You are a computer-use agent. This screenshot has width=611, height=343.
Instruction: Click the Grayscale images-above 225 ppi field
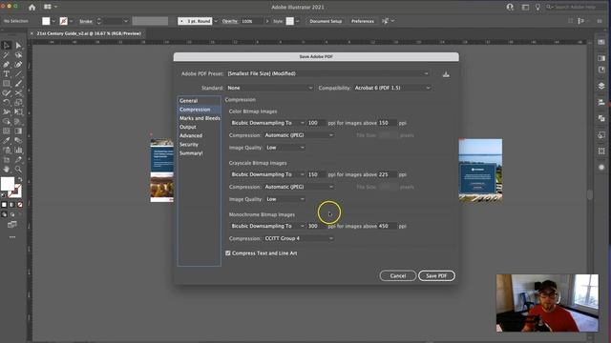click(388, 174)
